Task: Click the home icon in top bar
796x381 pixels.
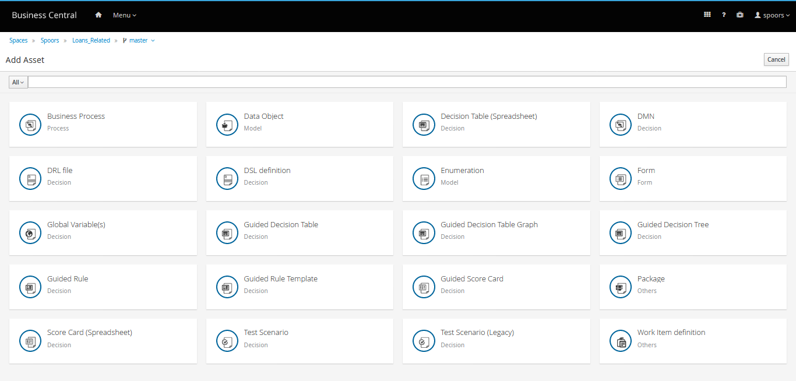Action: tap(98, 15)
